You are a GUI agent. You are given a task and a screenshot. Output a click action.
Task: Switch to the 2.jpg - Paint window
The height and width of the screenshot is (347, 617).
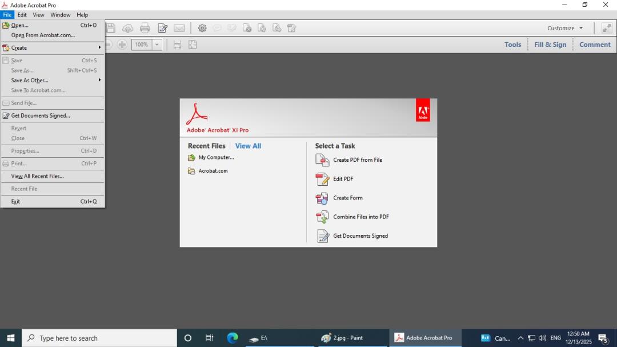tap(351, 338)
